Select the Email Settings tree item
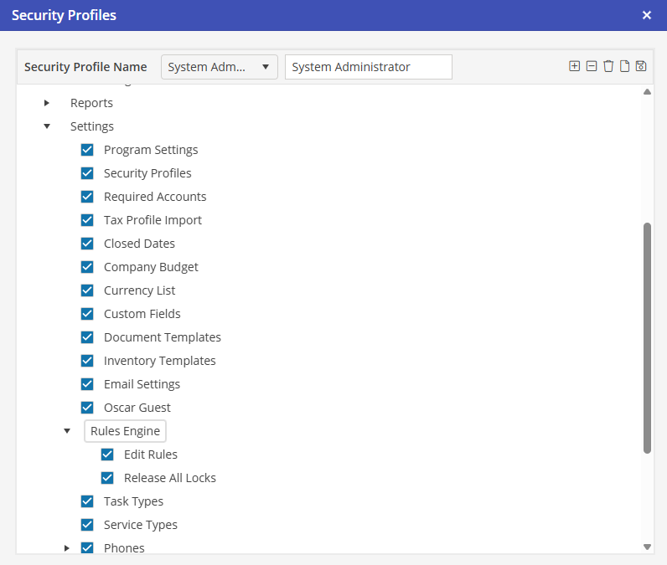 click(x=142, y=384)
